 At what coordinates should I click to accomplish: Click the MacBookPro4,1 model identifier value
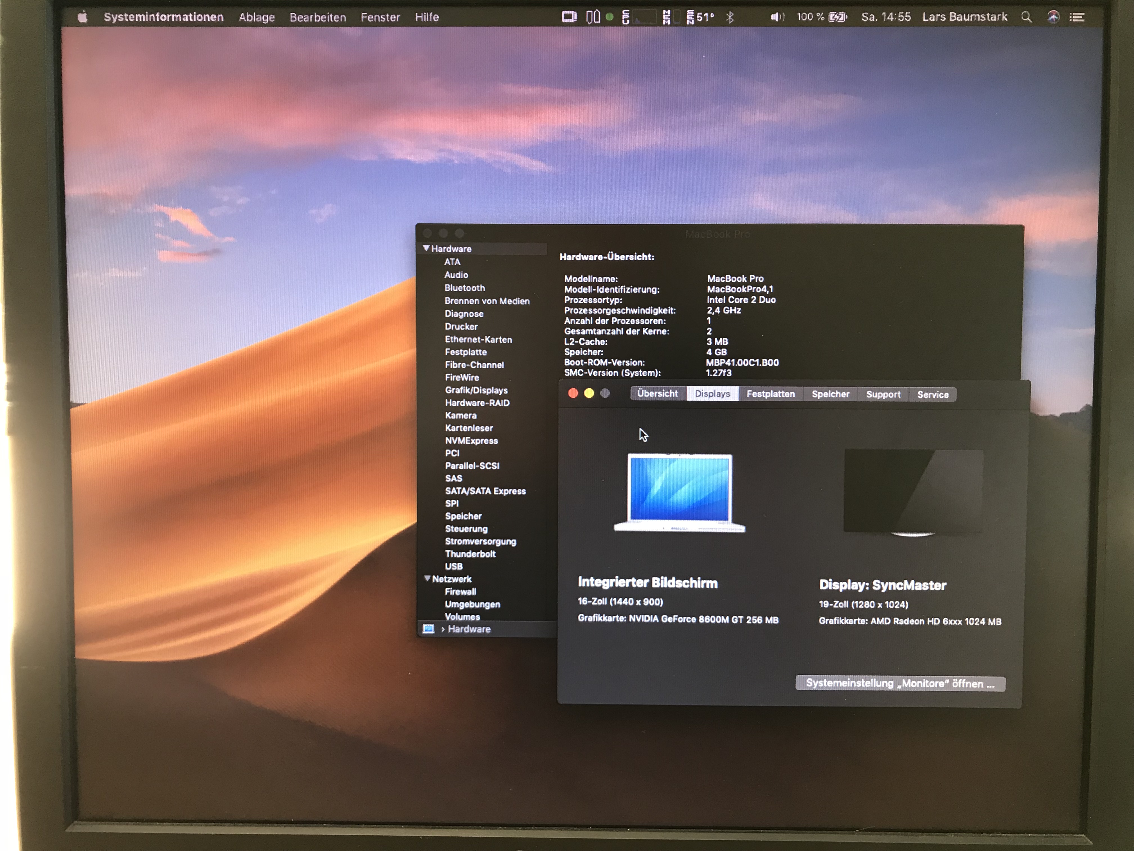pyautogui.click(x=740, y=289)
